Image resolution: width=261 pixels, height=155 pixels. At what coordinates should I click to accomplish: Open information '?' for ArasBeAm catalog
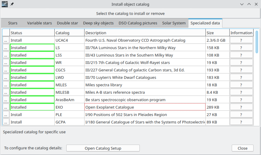(241, 100)
